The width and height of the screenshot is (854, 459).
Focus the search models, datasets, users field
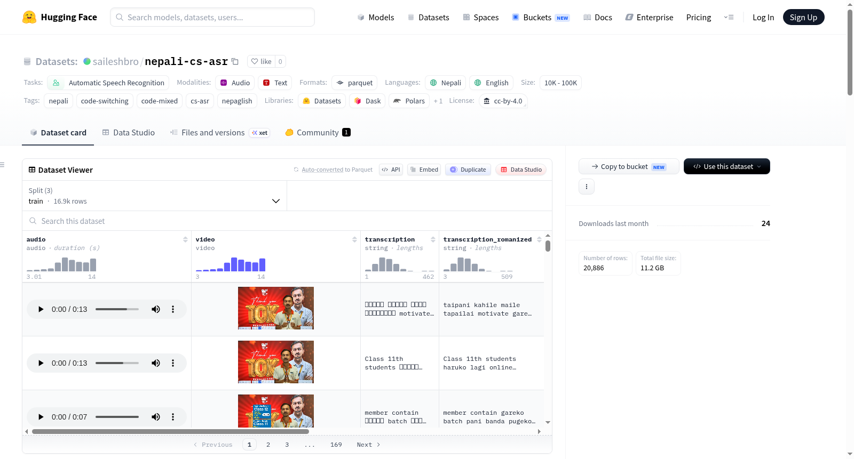[212, 17]
